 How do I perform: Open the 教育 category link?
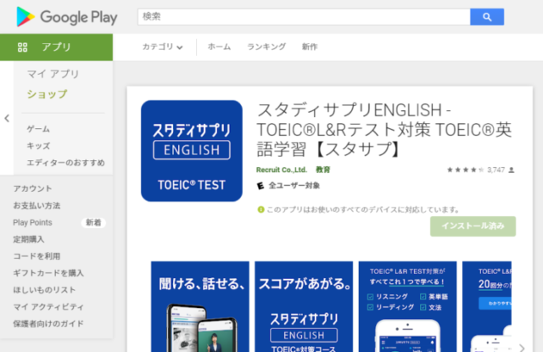coord(322,170)
